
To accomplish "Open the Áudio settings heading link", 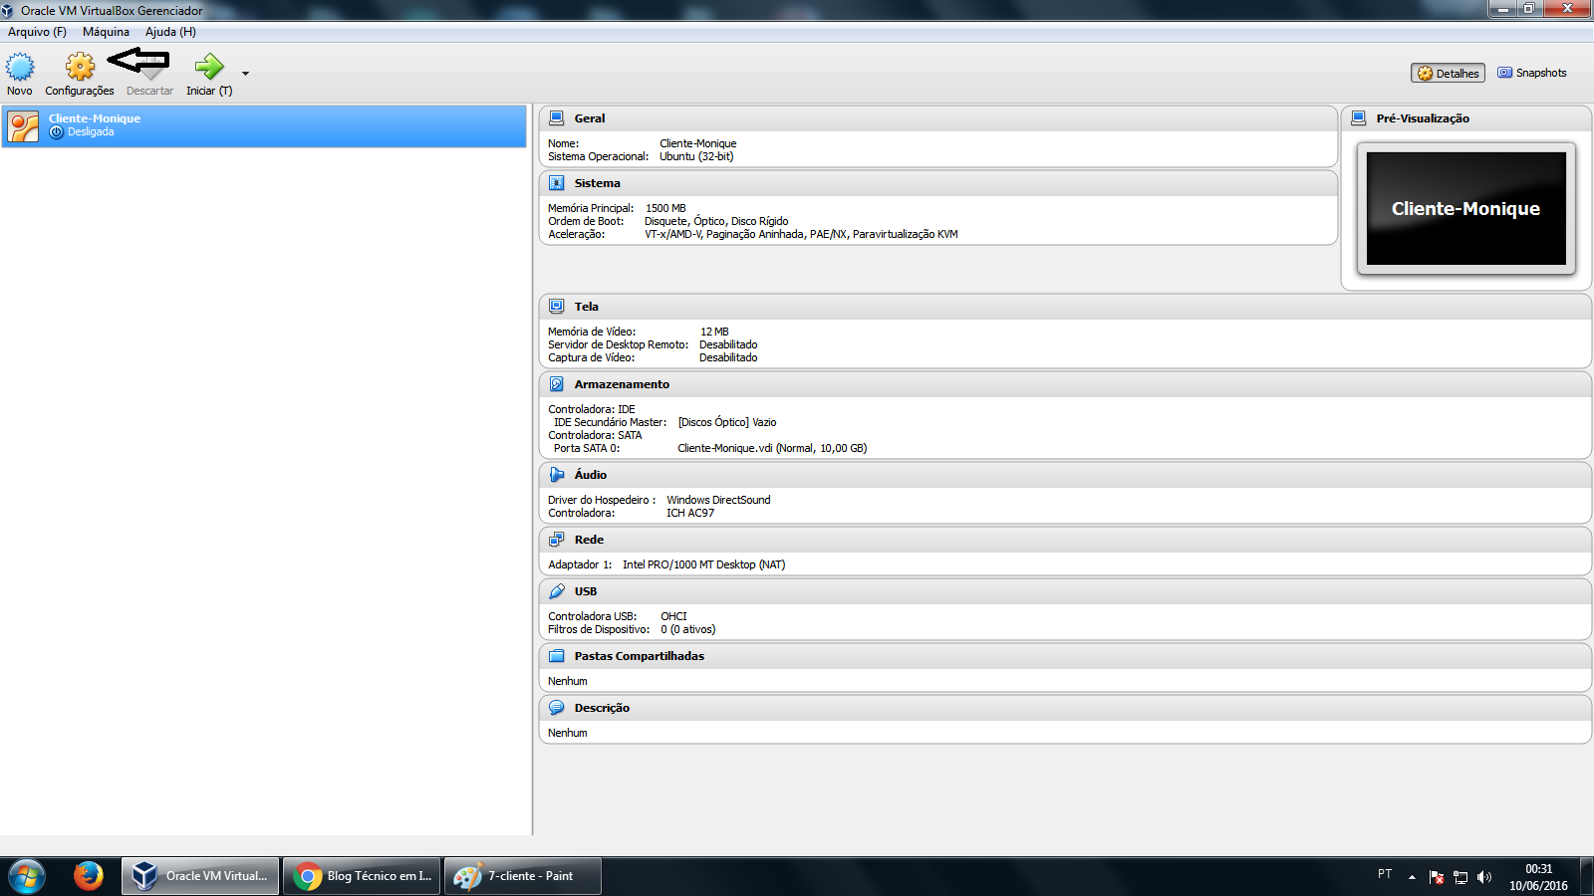I will (x=590, y=475).
